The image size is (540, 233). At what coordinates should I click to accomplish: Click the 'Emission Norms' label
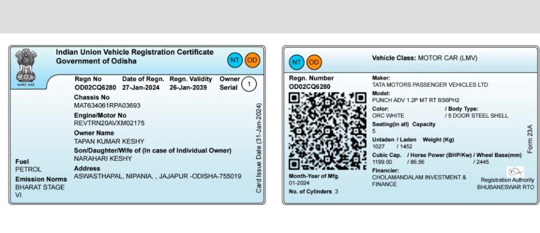41,179
